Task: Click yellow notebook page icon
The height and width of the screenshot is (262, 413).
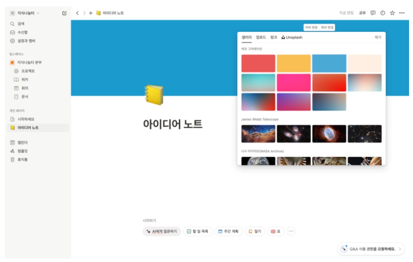Action: pyautogui.click(x=154, y=95)
